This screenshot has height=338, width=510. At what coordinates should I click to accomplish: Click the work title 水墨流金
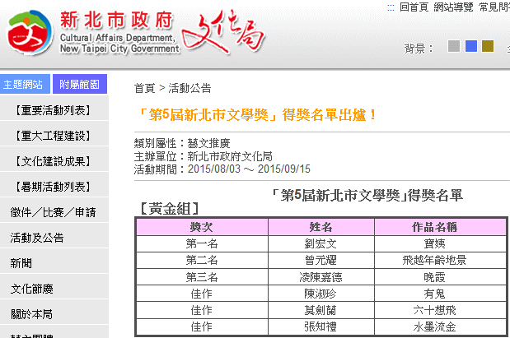[x=434, y=326]
